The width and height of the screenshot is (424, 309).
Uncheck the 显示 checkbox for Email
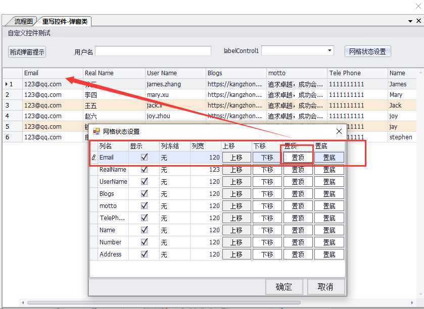145,157
